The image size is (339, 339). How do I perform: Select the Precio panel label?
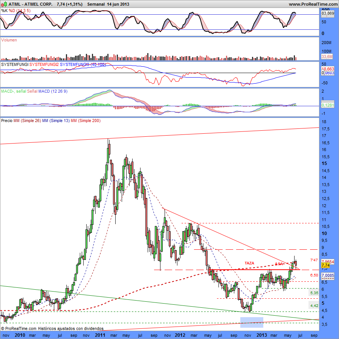(7, 121)
